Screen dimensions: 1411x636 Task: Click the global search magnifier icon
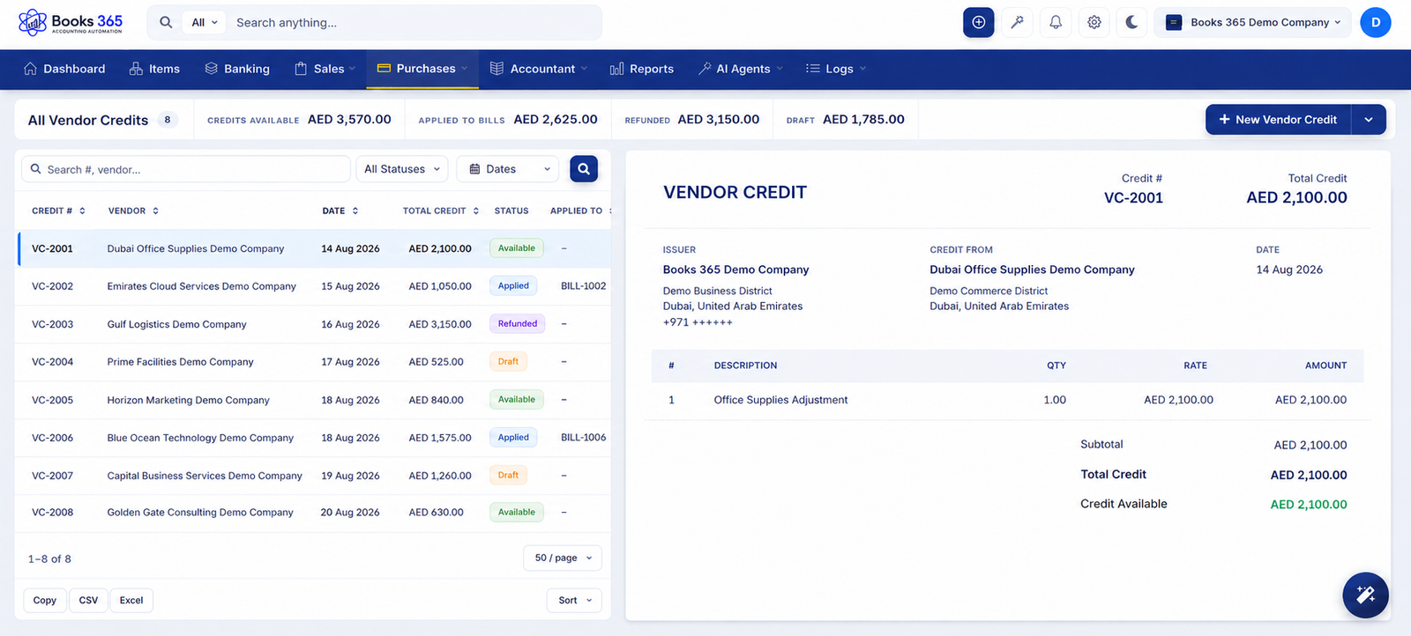click(x=166, y=23)
